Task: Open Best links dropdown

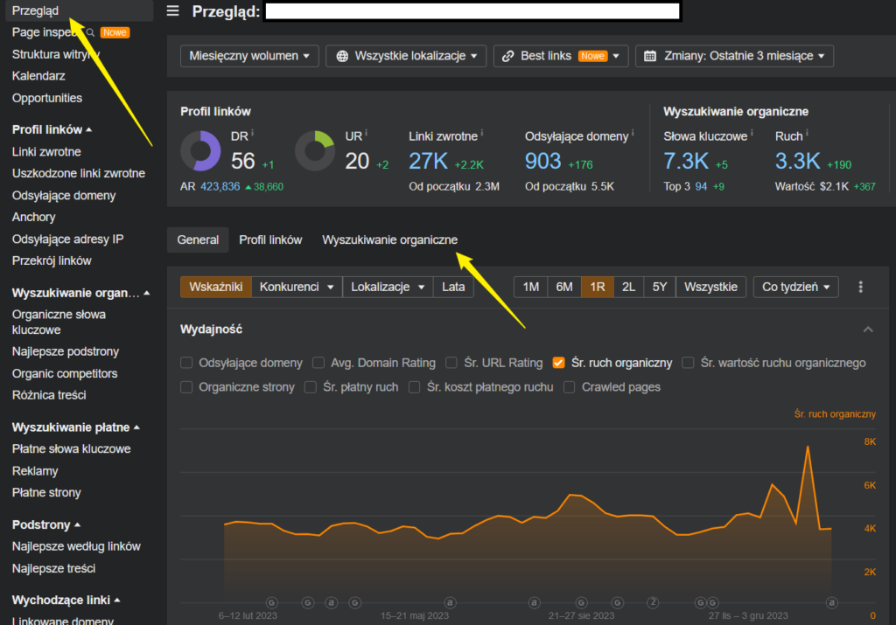Action: [561, 56]
